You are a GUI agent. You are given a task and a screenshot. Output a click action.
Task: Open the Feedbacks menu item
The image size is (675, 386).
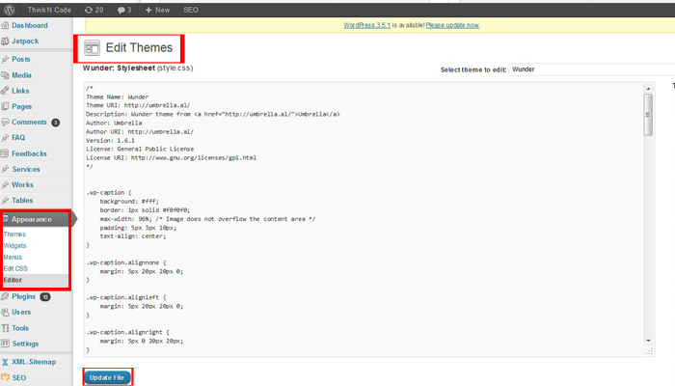tap(29, 153)
